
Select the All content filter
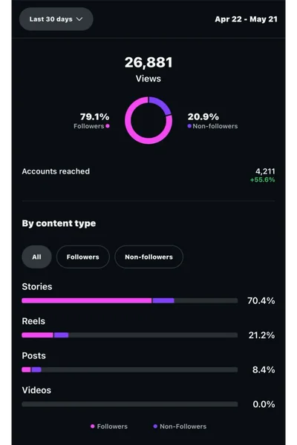tap(36, 257)
